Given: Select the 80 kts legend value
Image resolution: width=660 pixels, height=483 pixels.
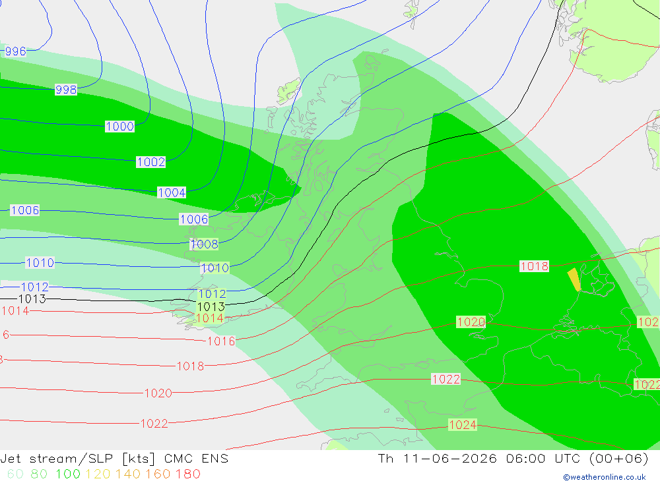Looking at the screenshot, I should pyautogui.click(x=39, y=474).
